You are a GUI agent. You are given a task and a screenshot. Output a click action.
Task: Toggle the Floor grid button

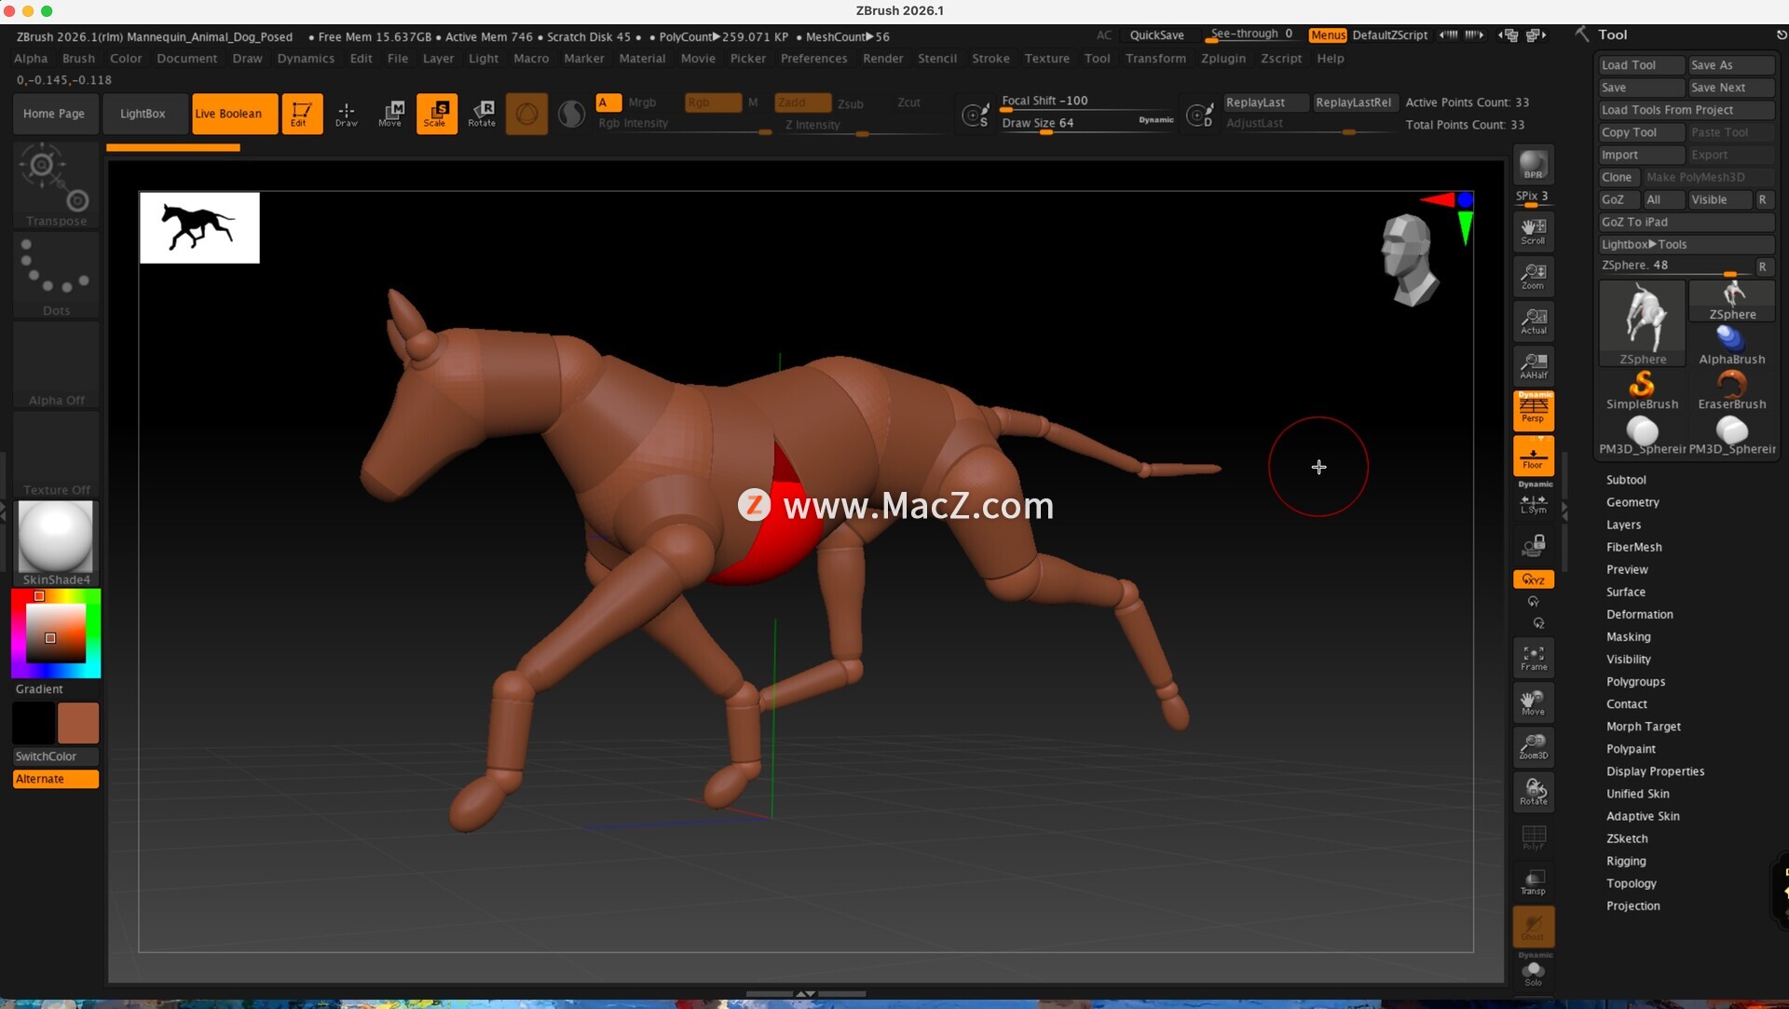(x=1533, y=457)
